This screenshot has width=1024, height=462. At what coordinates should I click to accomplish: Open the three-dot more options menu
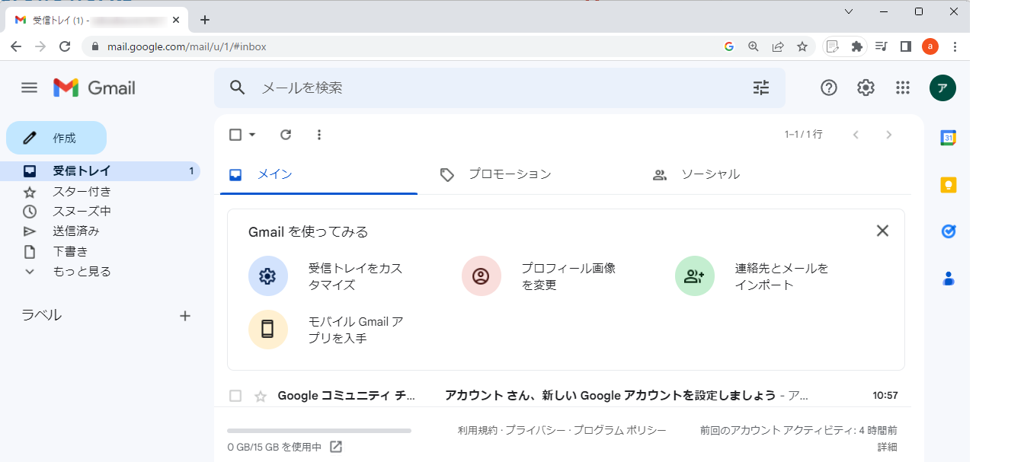(319, 135)
